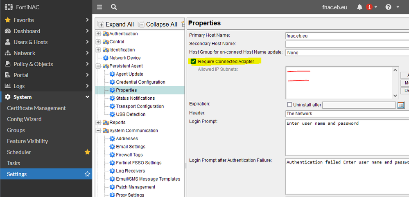409x197 pixels.
Task: Open the help question mark menu
Action: coord(388,7)
